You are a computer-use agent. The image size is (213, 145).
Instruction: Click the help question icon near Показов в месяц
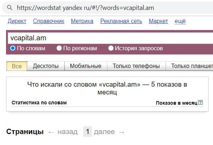coord(200,103)
